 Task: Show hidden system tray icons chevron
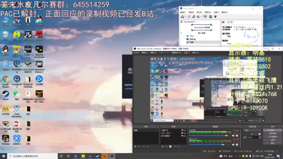tap(236, 156)
